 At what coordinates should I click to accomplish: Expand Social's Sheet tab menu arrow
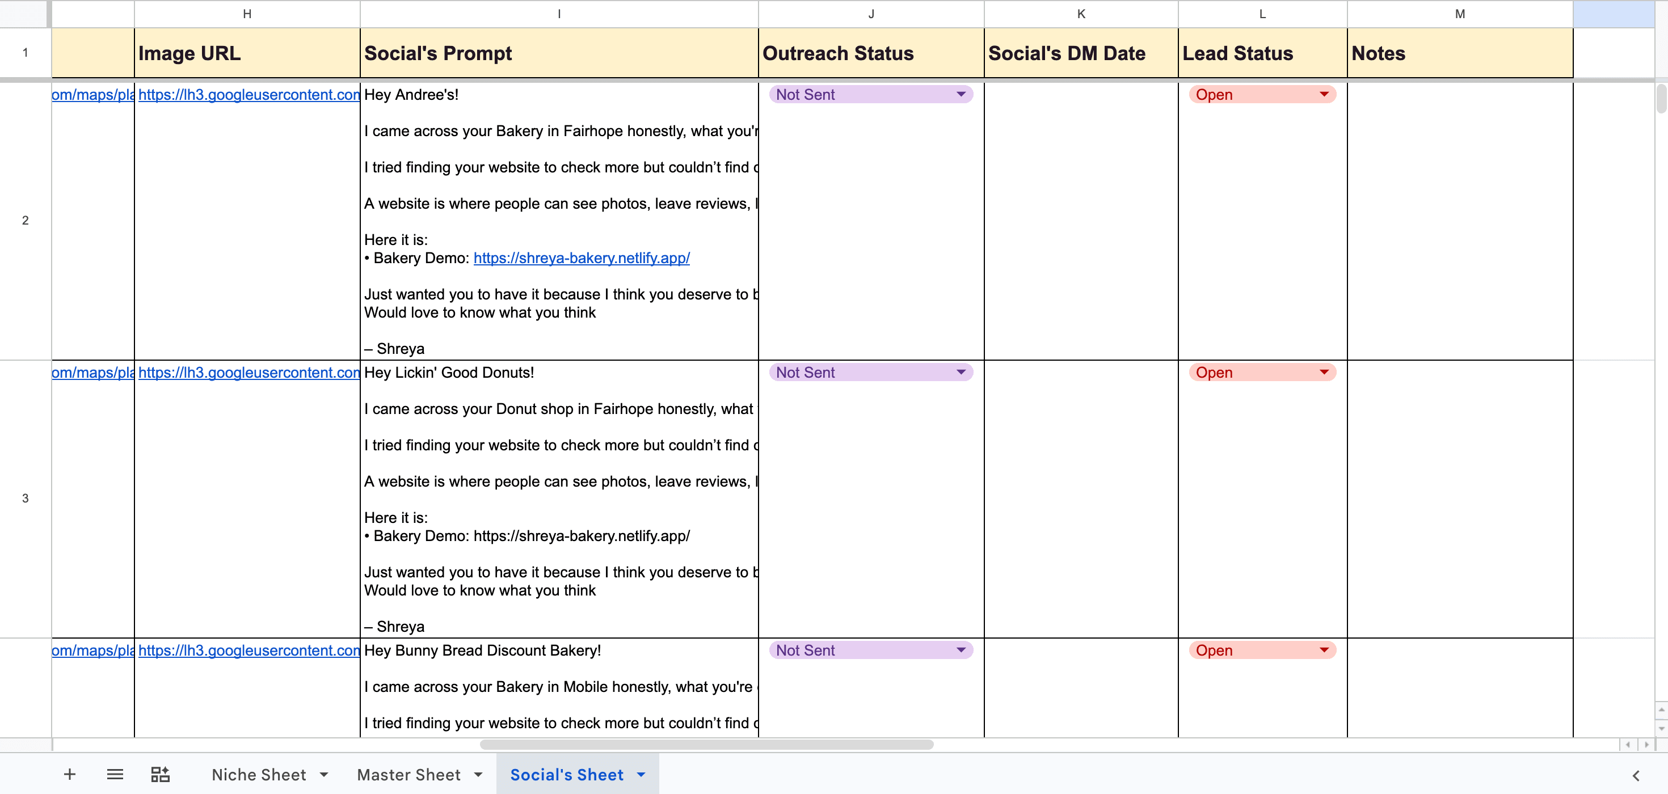tap(641, 775)
